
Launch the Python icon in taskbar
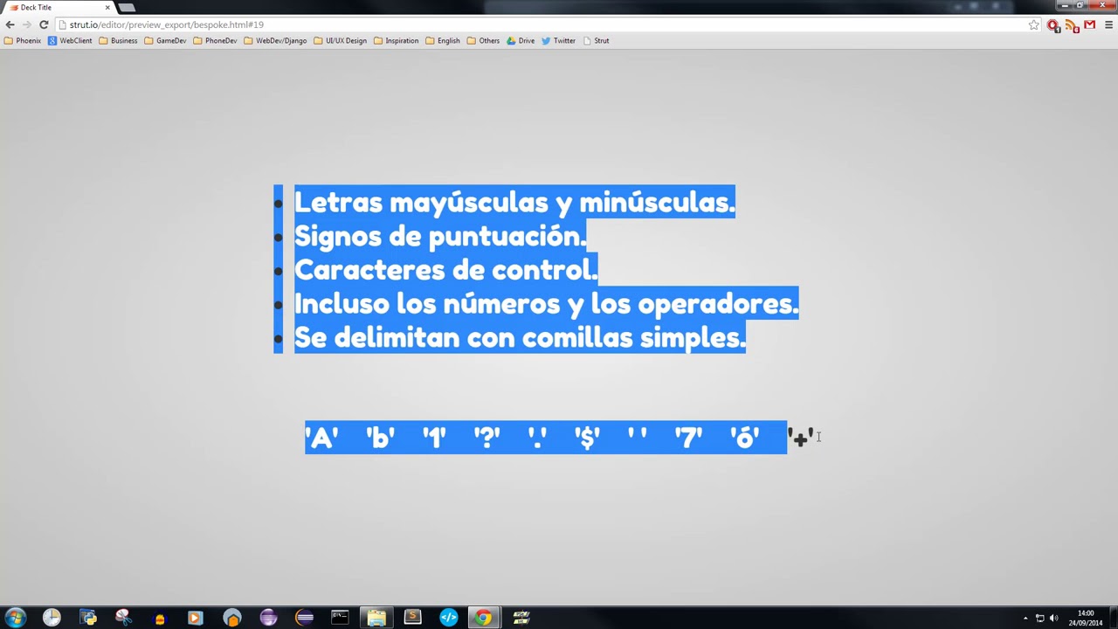pos(88,618)
